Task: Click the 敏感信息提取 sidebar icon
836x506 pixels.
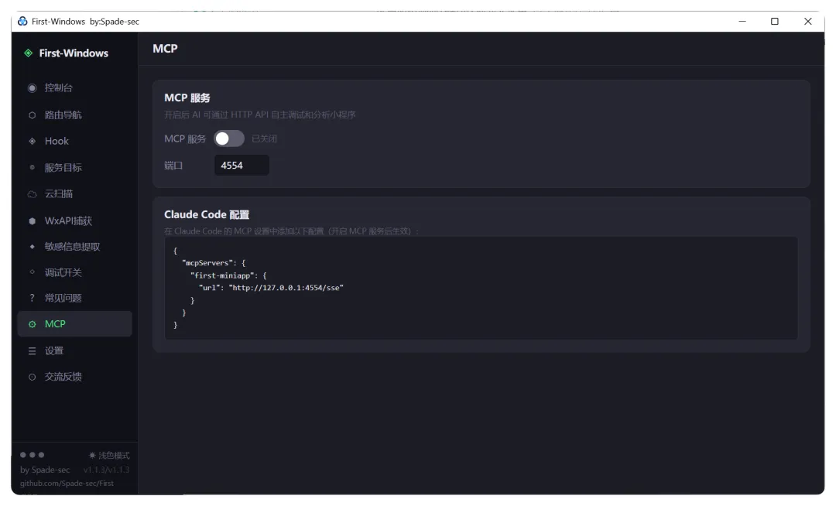Action: coord(32,247)
